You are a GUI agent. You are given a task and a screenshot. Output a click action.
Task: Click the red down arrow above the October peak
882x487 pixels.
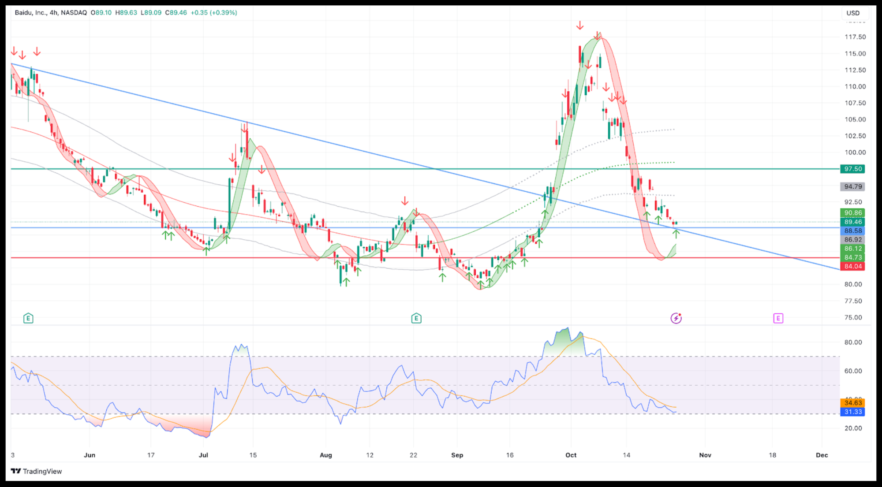pos(579,26)
